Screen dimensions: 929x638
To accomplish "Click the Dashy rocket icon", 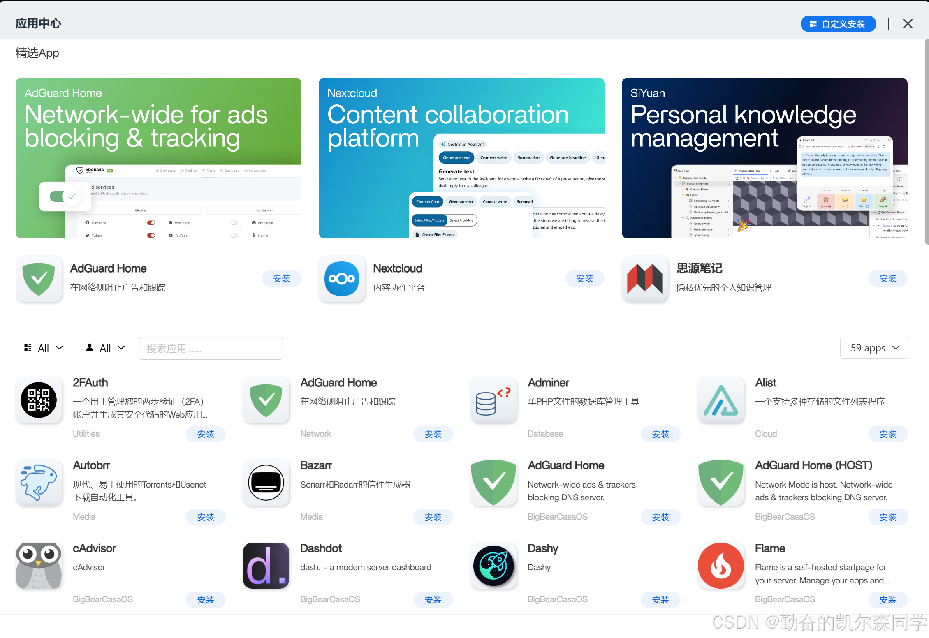I will pyautogui.click(x=493, y=566).
